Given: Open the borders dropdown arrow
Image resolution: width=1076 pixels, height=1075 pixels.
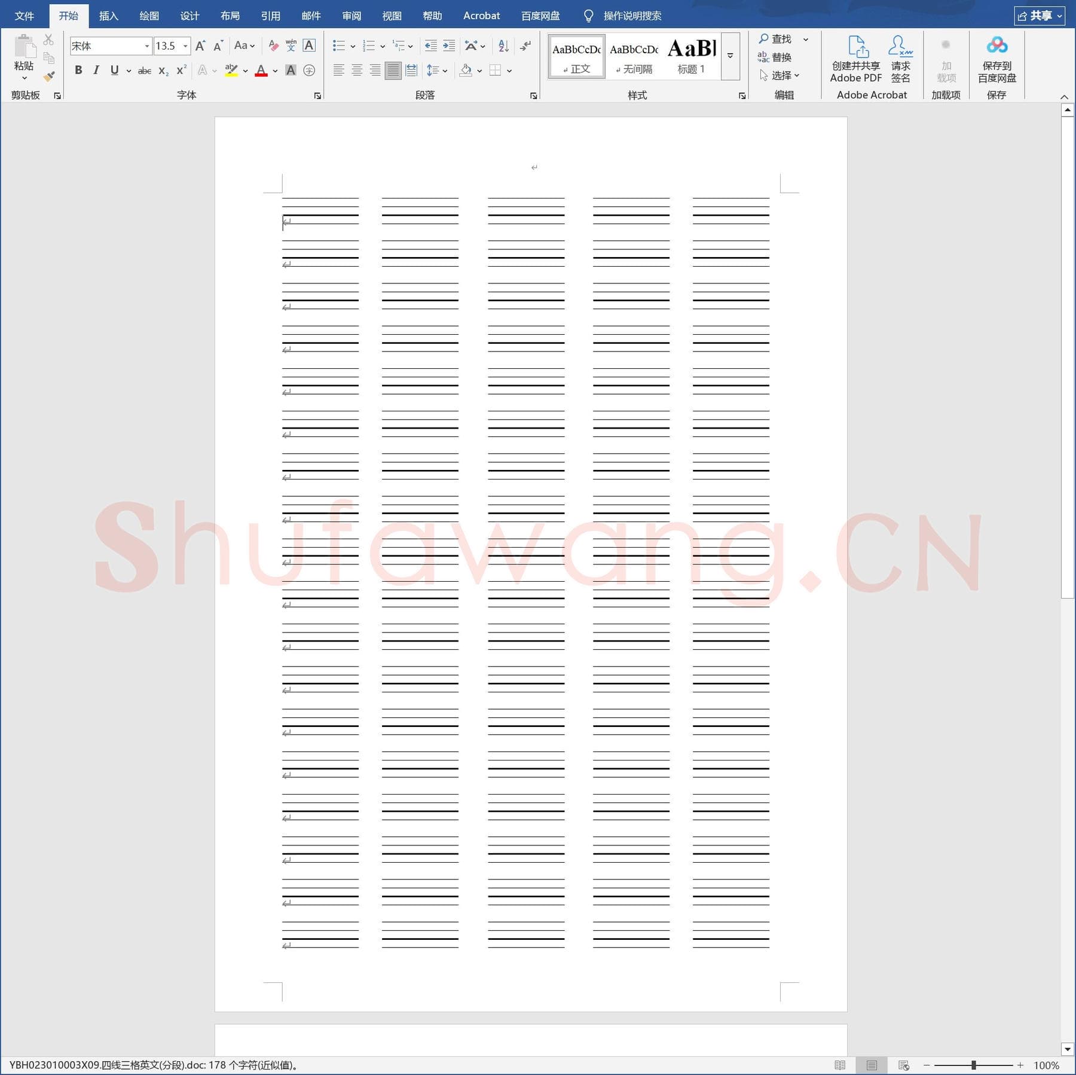Looking at the screenshot, I should coord(509,71).
